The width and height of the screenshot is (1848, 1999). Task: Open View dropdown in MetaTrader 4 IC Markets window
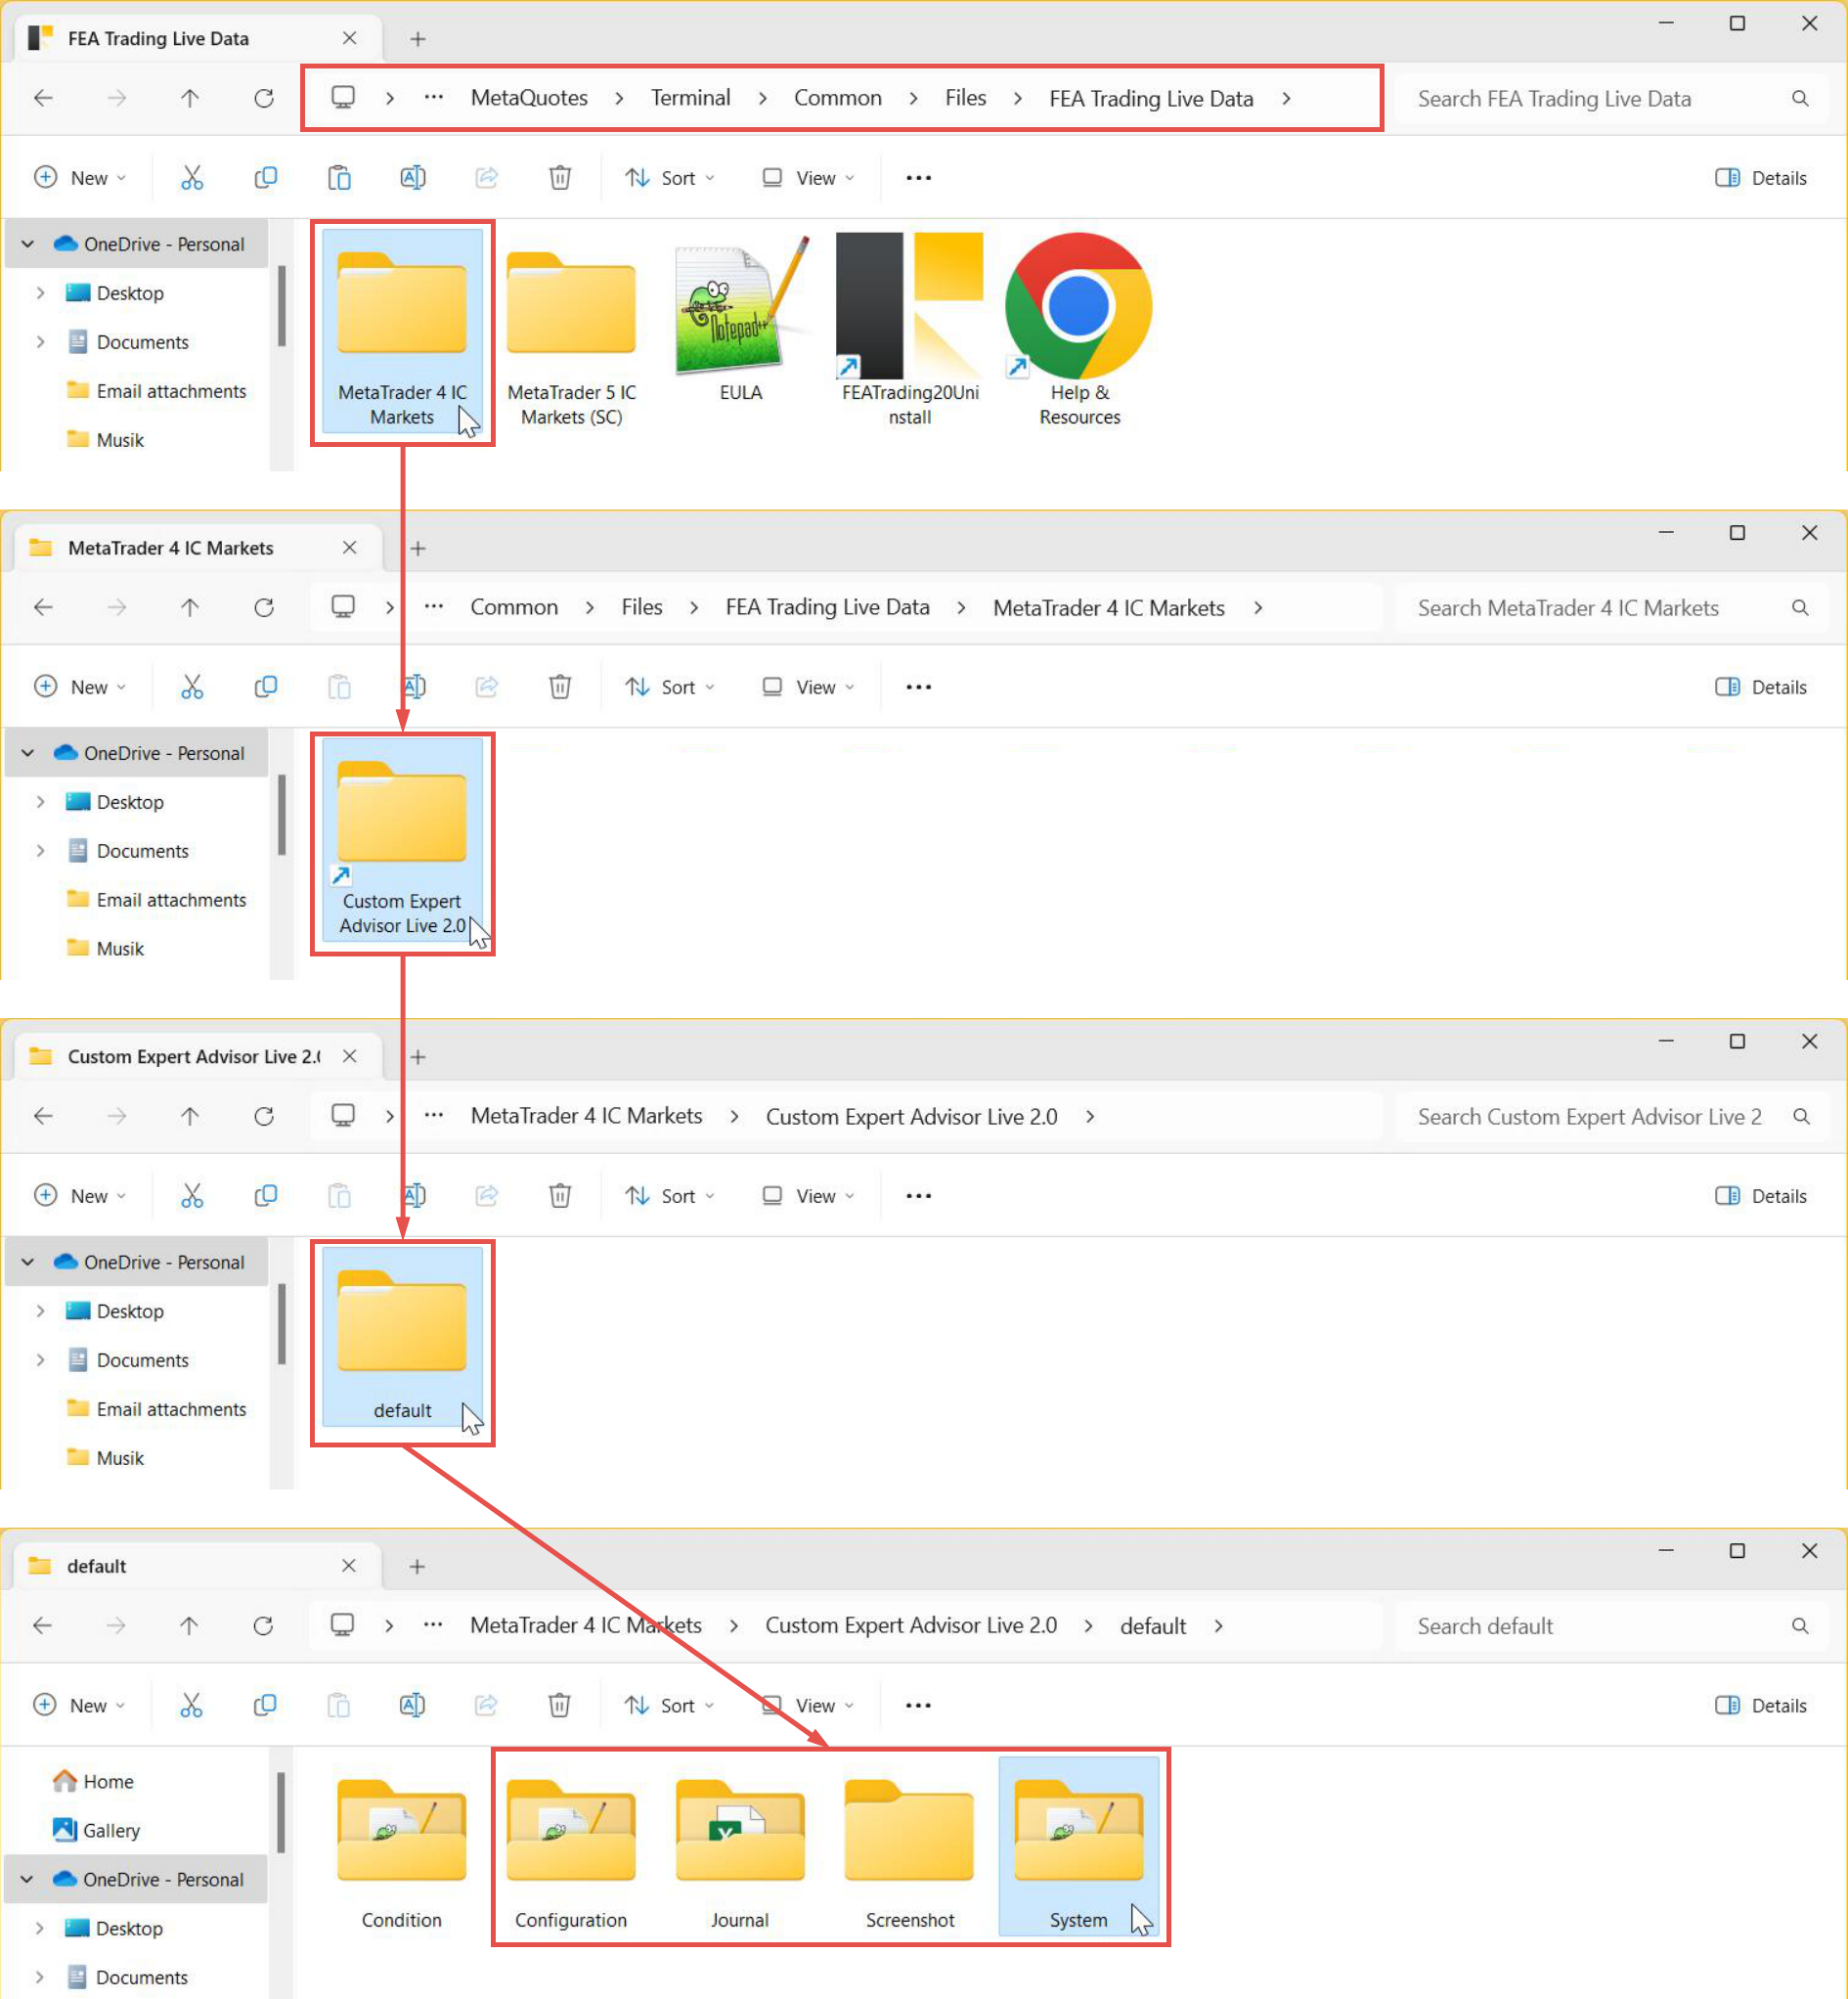click(x=808, y=687)
